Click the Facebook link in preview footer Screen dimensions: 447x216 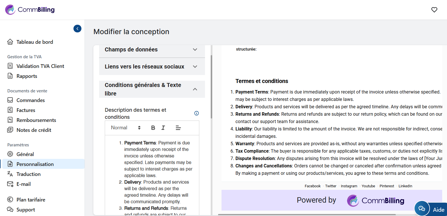click(x=312, y=186)
